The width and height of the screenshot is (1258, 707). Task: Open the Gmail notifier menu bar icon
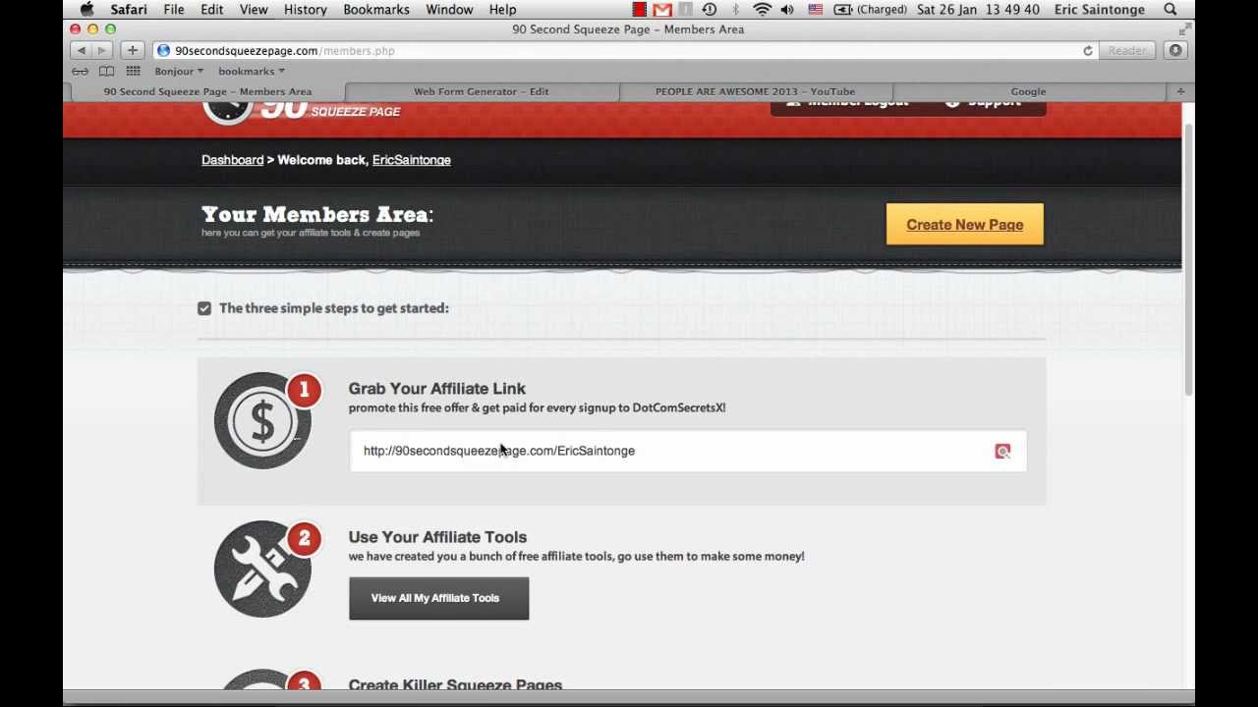pos(662,9)
